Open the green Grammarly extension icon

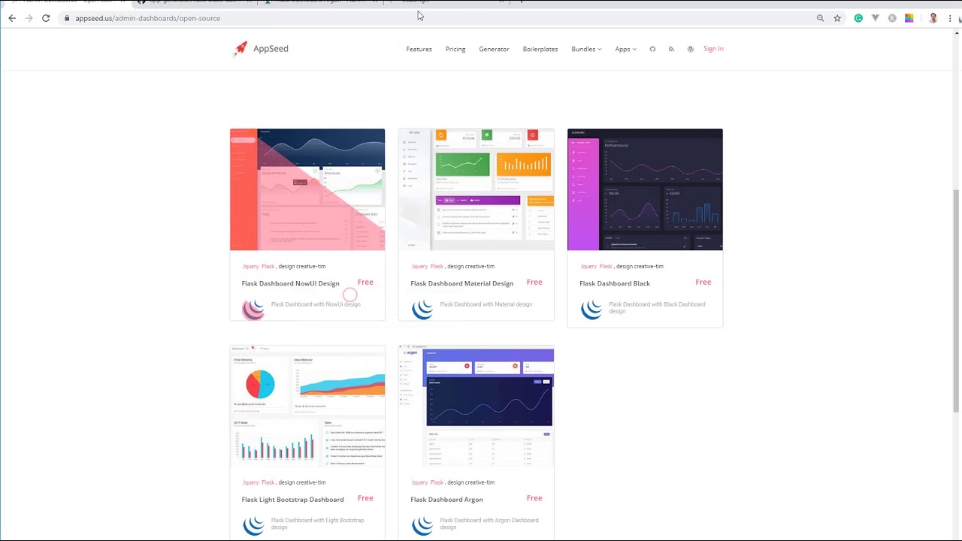point(858,18)
